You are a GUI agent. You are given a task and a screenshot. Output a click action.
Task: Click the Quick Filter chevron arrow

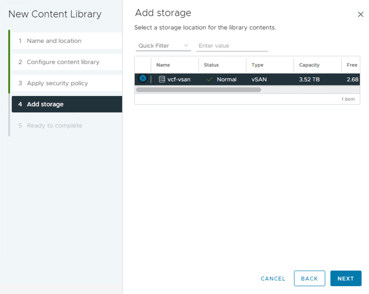pyautogui.click(x=186, y=46)
